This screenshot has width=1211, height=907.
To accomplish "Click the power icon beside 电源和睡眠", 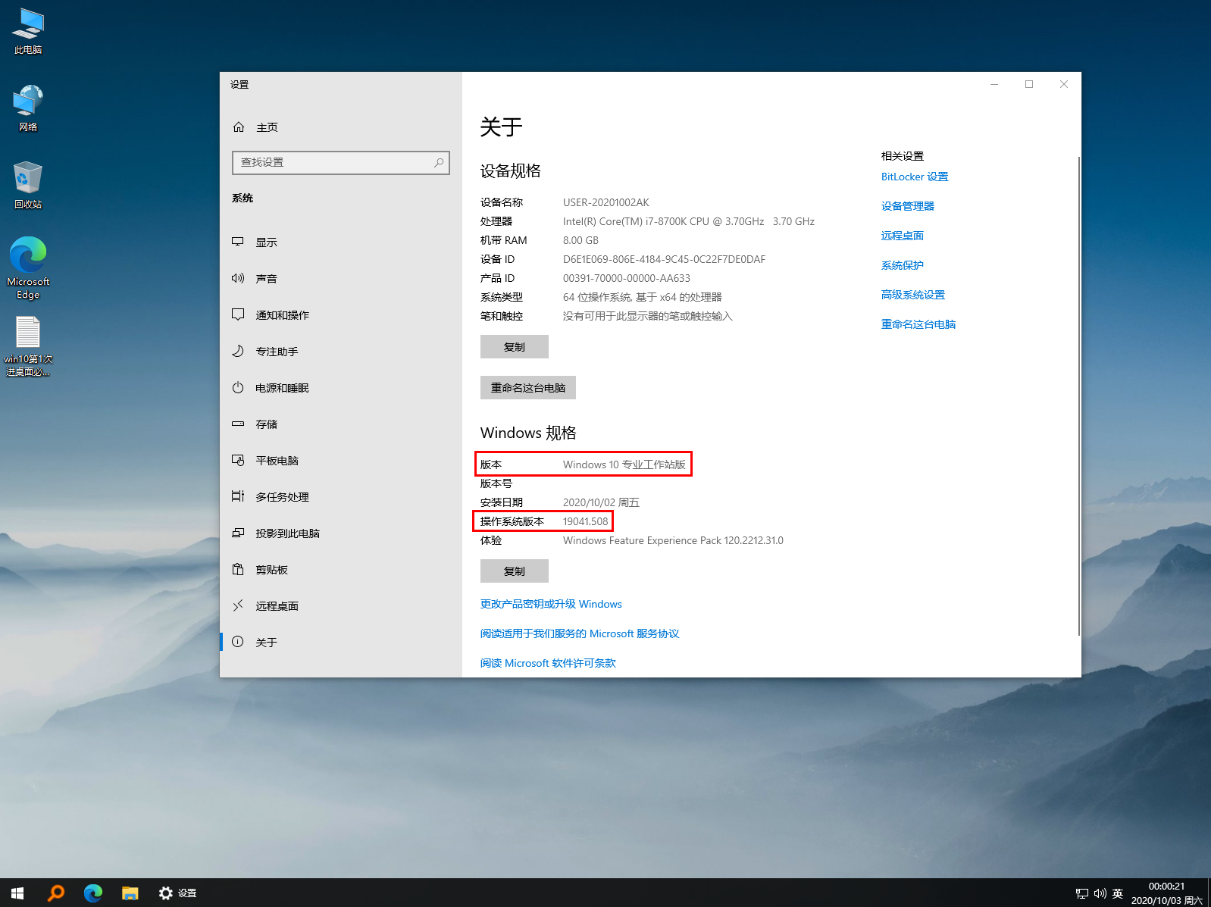I will click(238, 387).
